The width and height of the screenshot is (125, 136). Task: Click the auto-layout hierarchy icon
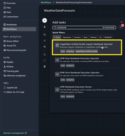45,27
